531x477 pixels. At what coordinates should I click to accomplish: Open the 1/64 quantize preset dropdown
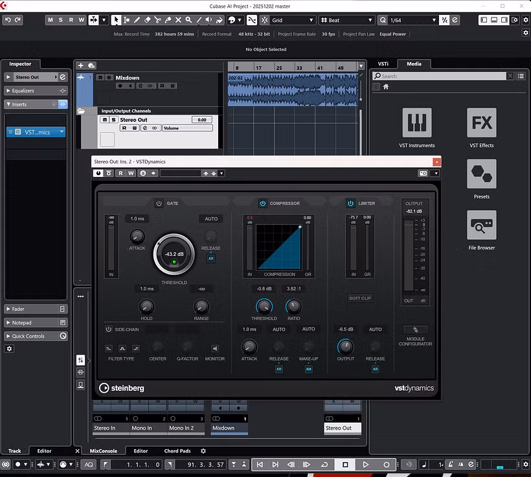click(x=412, y=20)
